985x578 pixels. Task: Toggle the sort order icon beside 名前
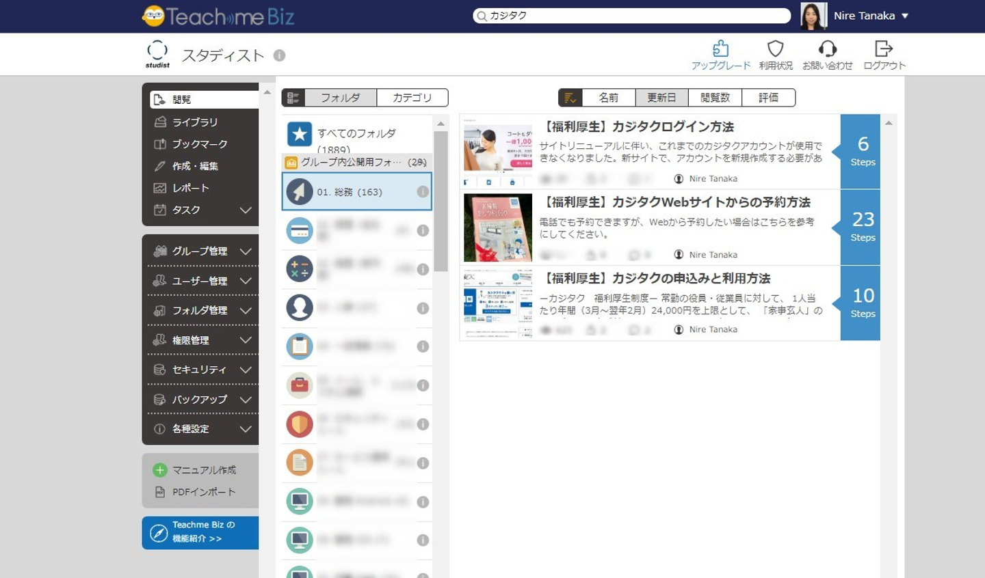[x=570, y=98]
